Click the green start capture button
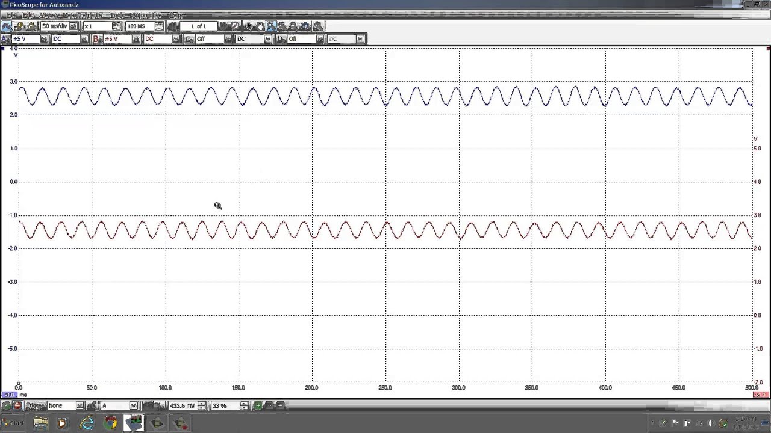 (x=6, y=406)
